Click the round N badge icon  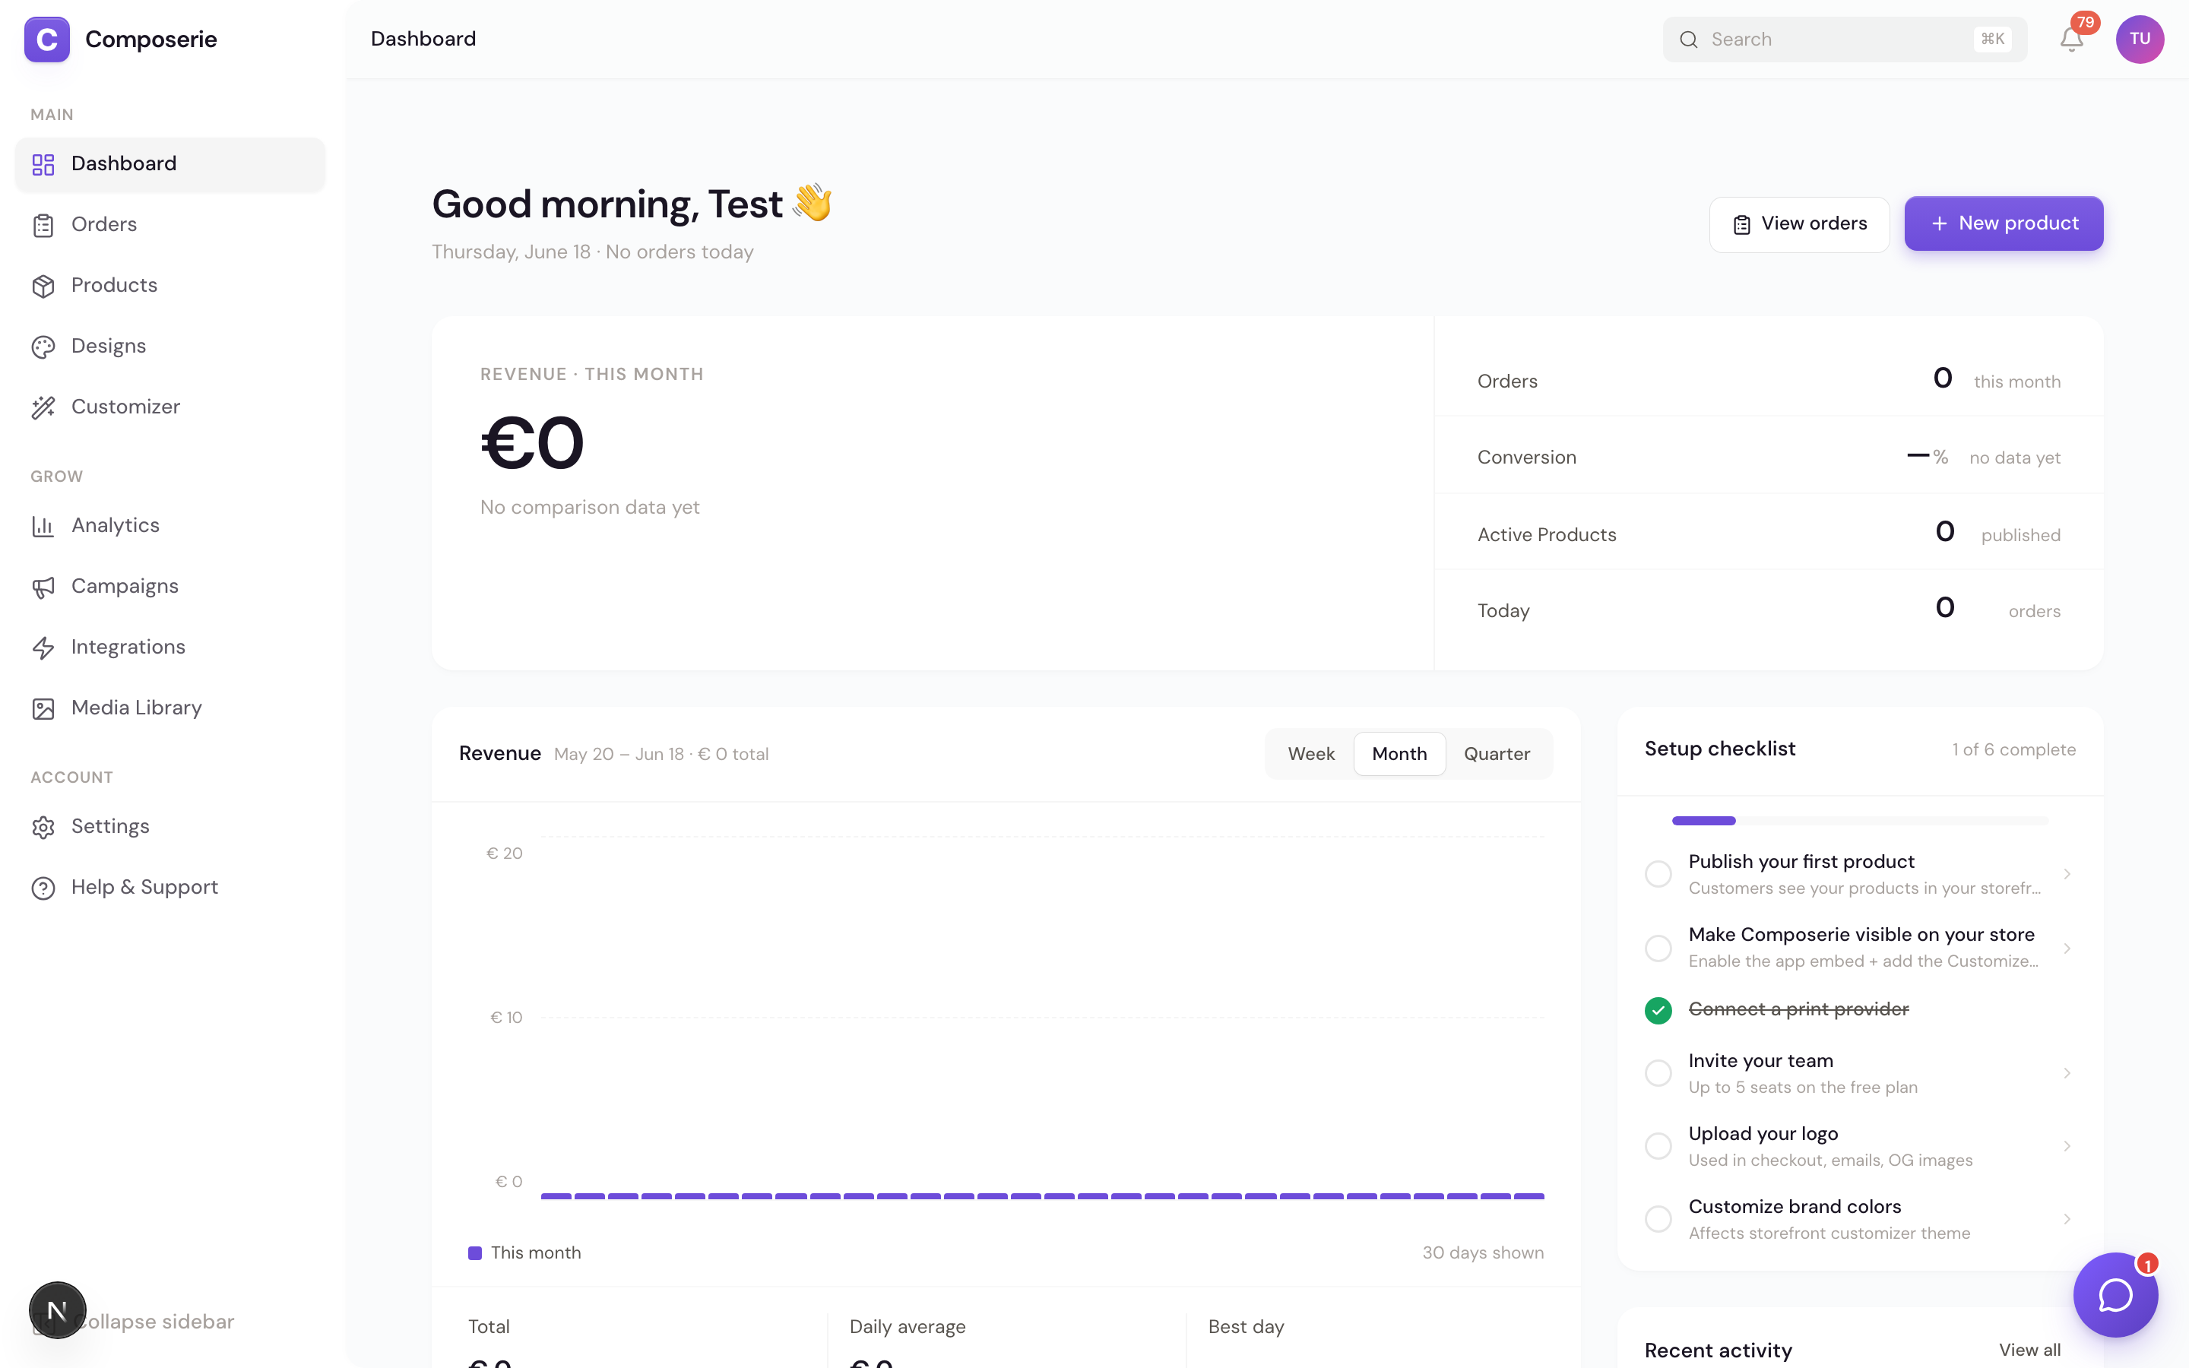click(x=57, y=1309)
